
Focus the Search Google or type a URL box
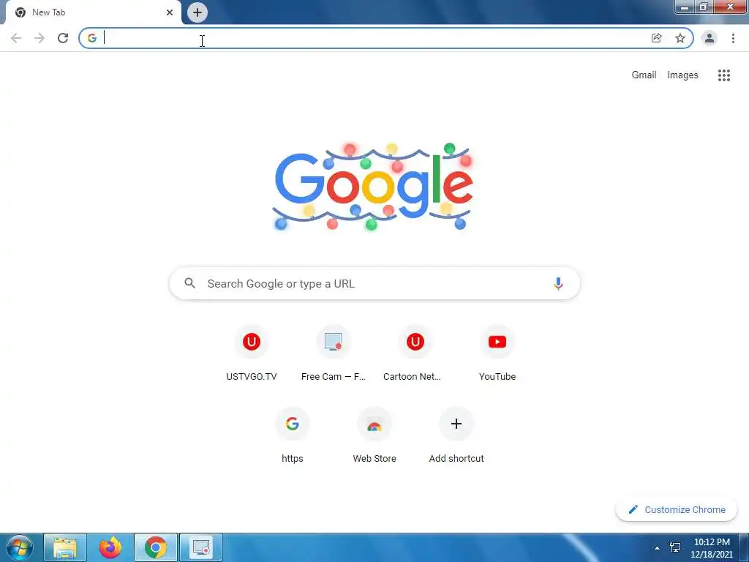[x=374, y=283]
